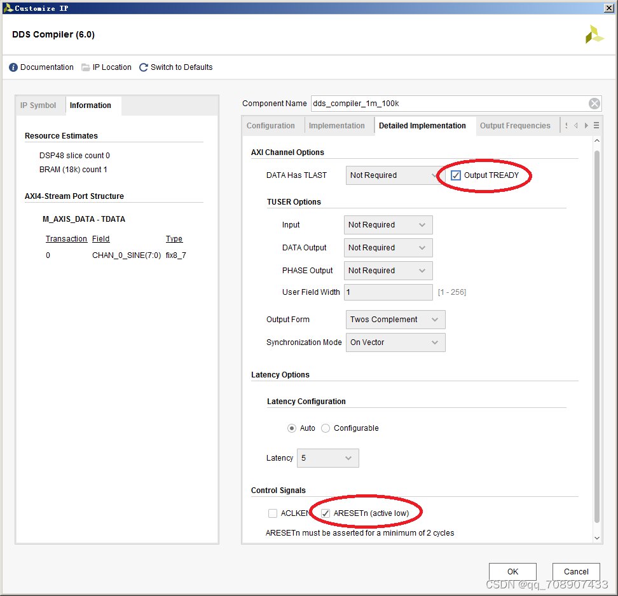The height and width of the screenshot is (596, 618).
Task: Click Switch to Defaults text
Action: click(182, 67)
